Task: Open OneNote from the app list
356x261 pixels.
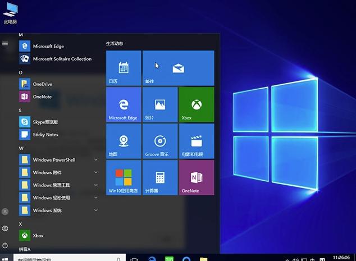Action: (x=59, y=97)
